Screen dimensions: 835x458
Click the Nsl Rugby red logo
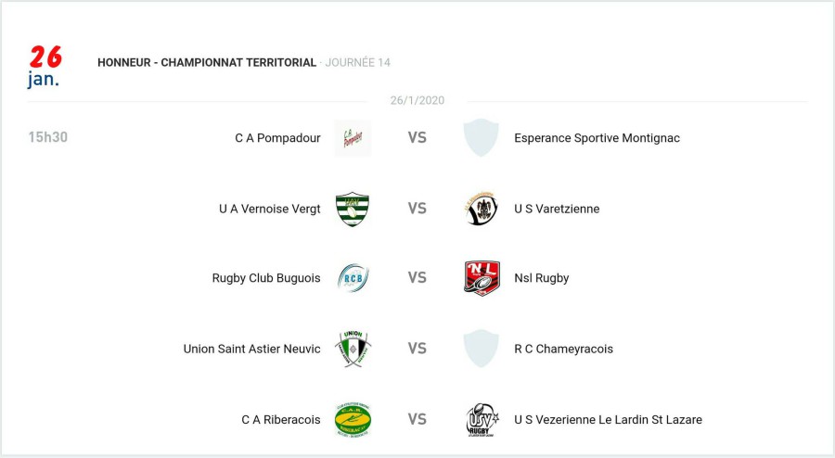[482, 278]
